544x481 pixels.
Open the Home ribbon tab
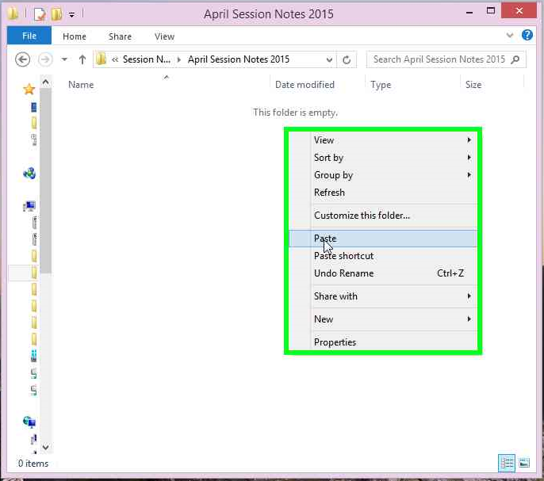click(x=75, y=36)
